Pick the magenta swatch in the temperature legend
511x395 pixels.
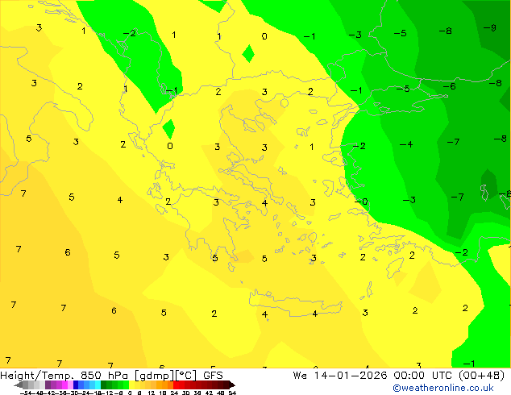pyautogui.click(x=64, y=385)
